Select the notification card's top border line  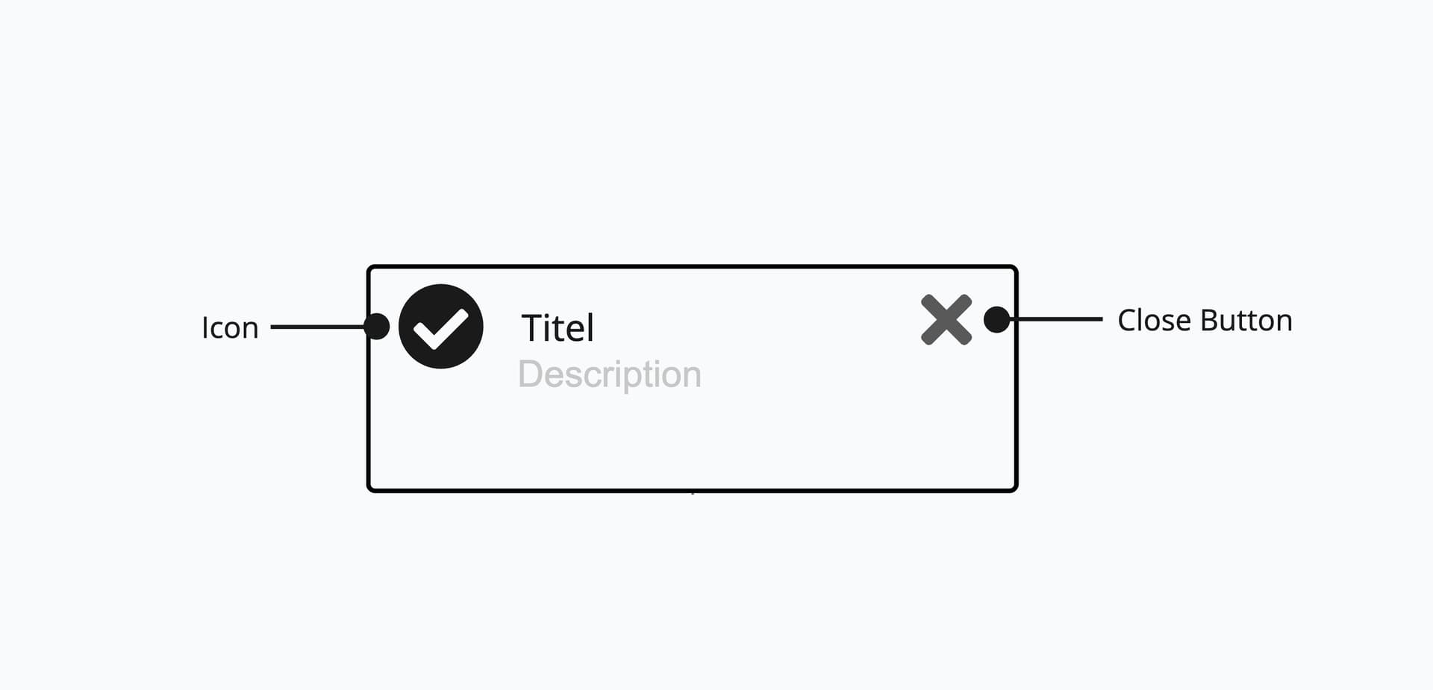tap(693, 266)
